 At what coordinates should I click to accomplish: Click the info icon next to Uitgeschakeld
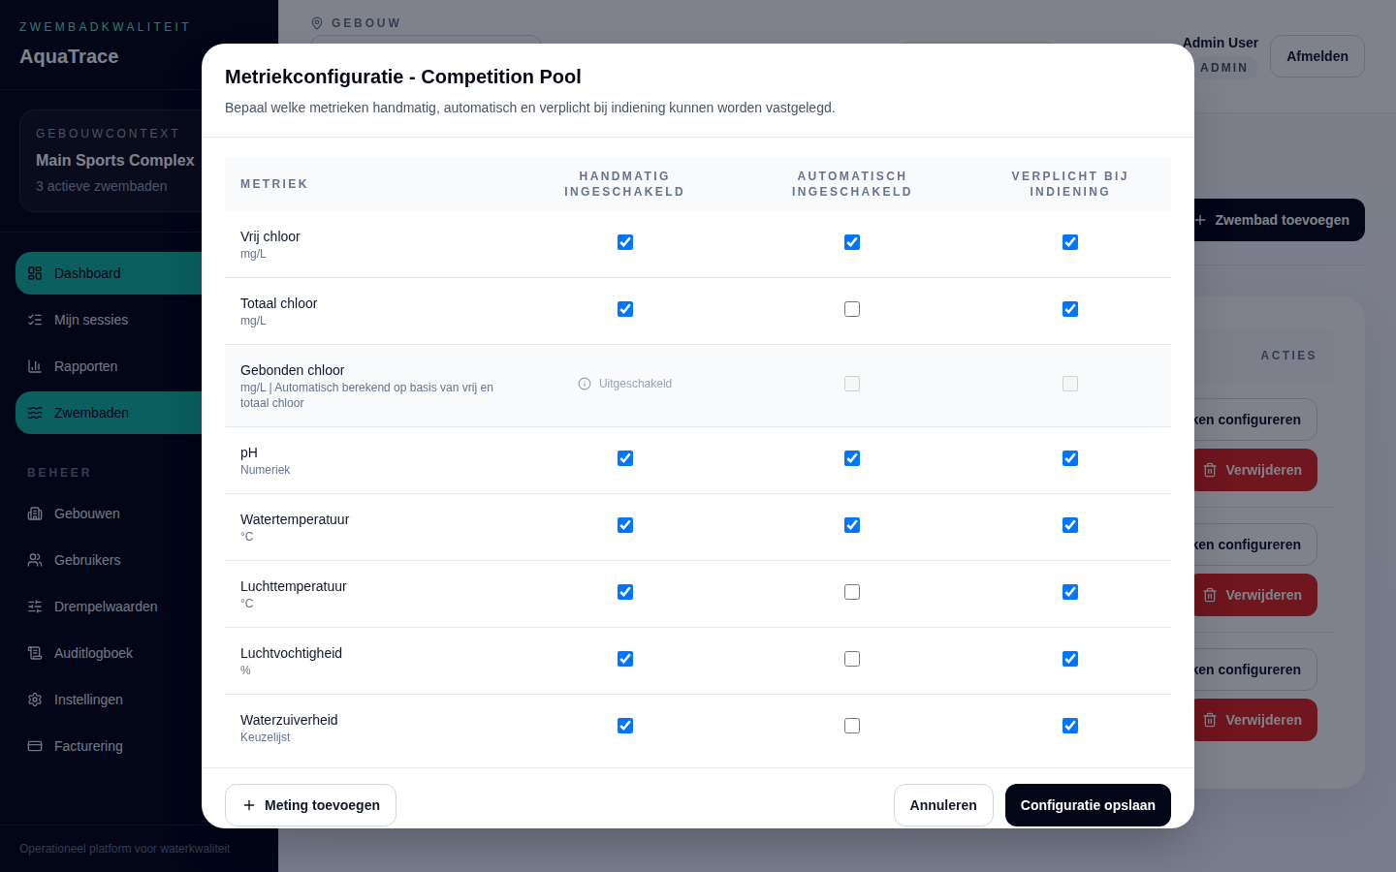pos(585,384)
